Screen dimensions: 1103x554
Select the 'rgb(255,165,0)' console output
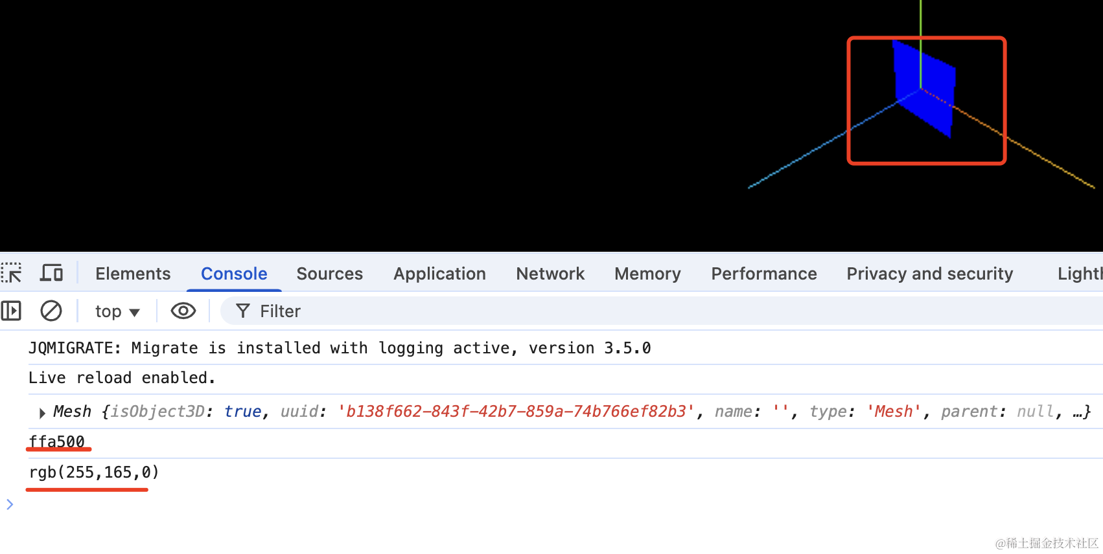click(x=93, y=472)
